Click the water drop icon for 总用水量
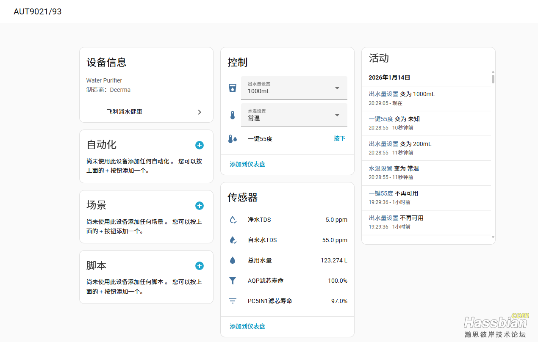538x342 pixels. click(x=232, y=260)
